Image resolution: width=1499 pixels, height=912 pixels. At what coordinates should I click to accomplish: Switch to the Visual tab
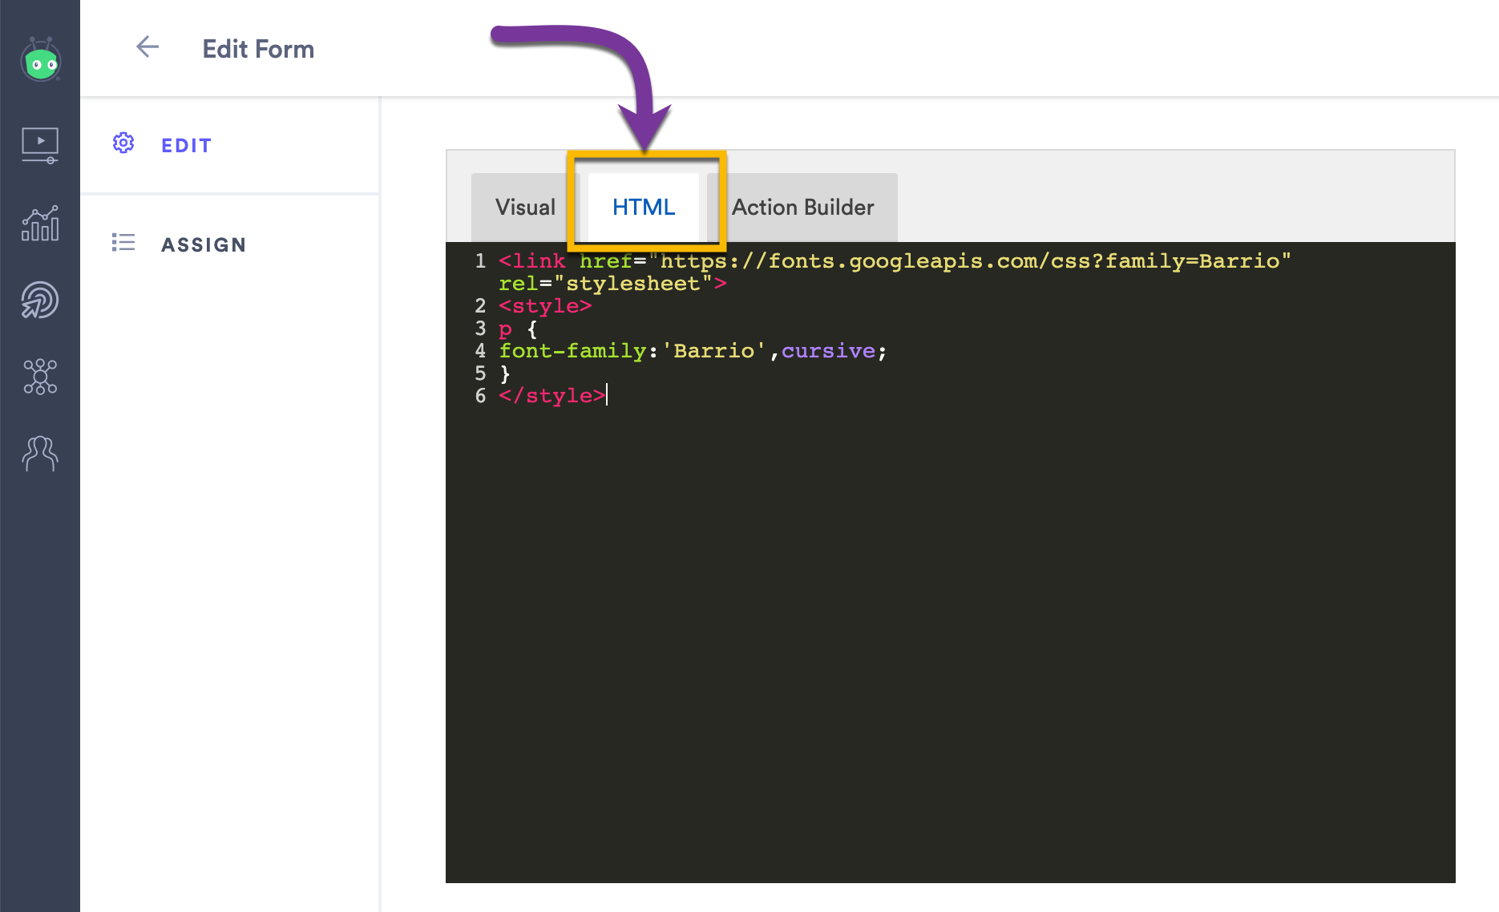525,208
